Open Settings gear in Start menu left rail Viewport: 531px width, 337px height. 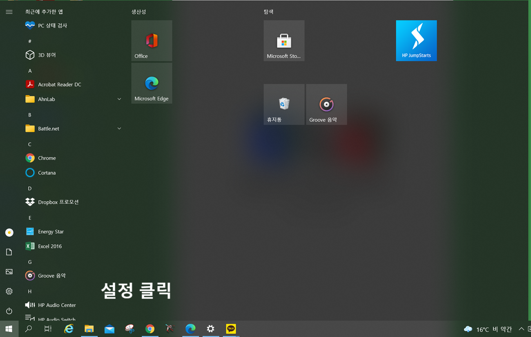click(x=9, y=291)
